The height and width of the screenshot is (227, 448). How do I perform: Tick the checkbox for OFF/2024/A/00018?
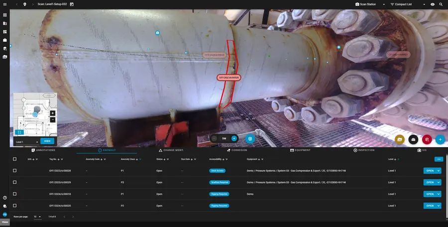click(x=14, y=194)
